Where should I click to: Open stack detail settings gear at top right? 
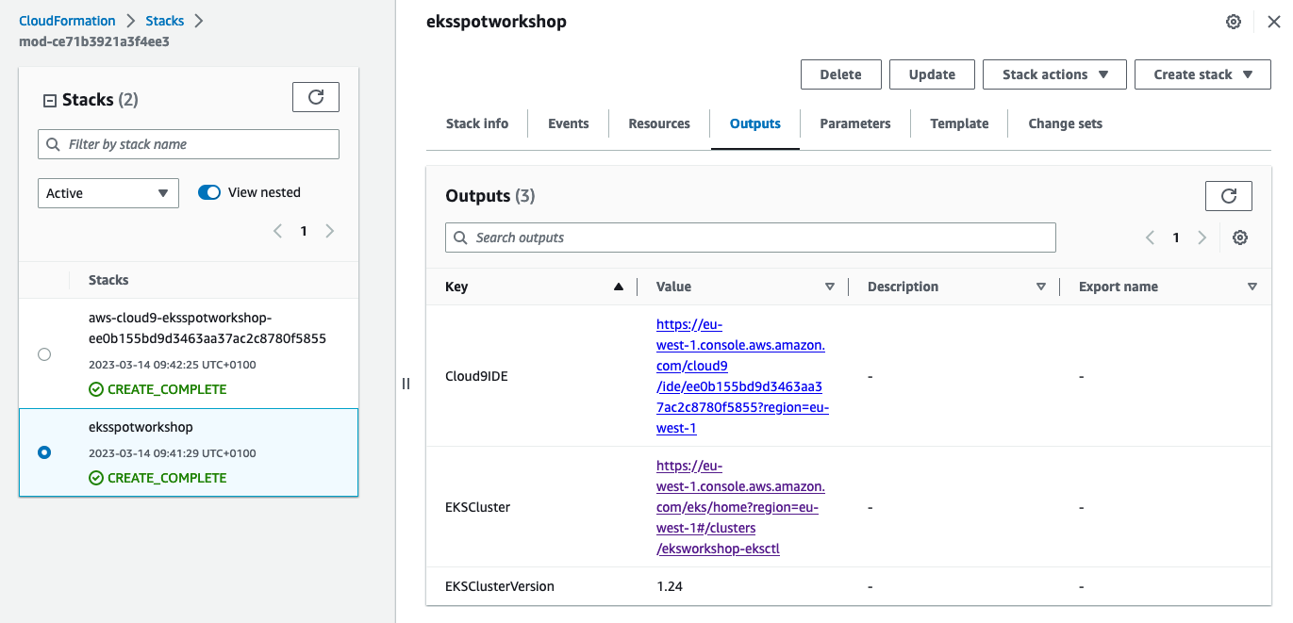pos(1234,22)
